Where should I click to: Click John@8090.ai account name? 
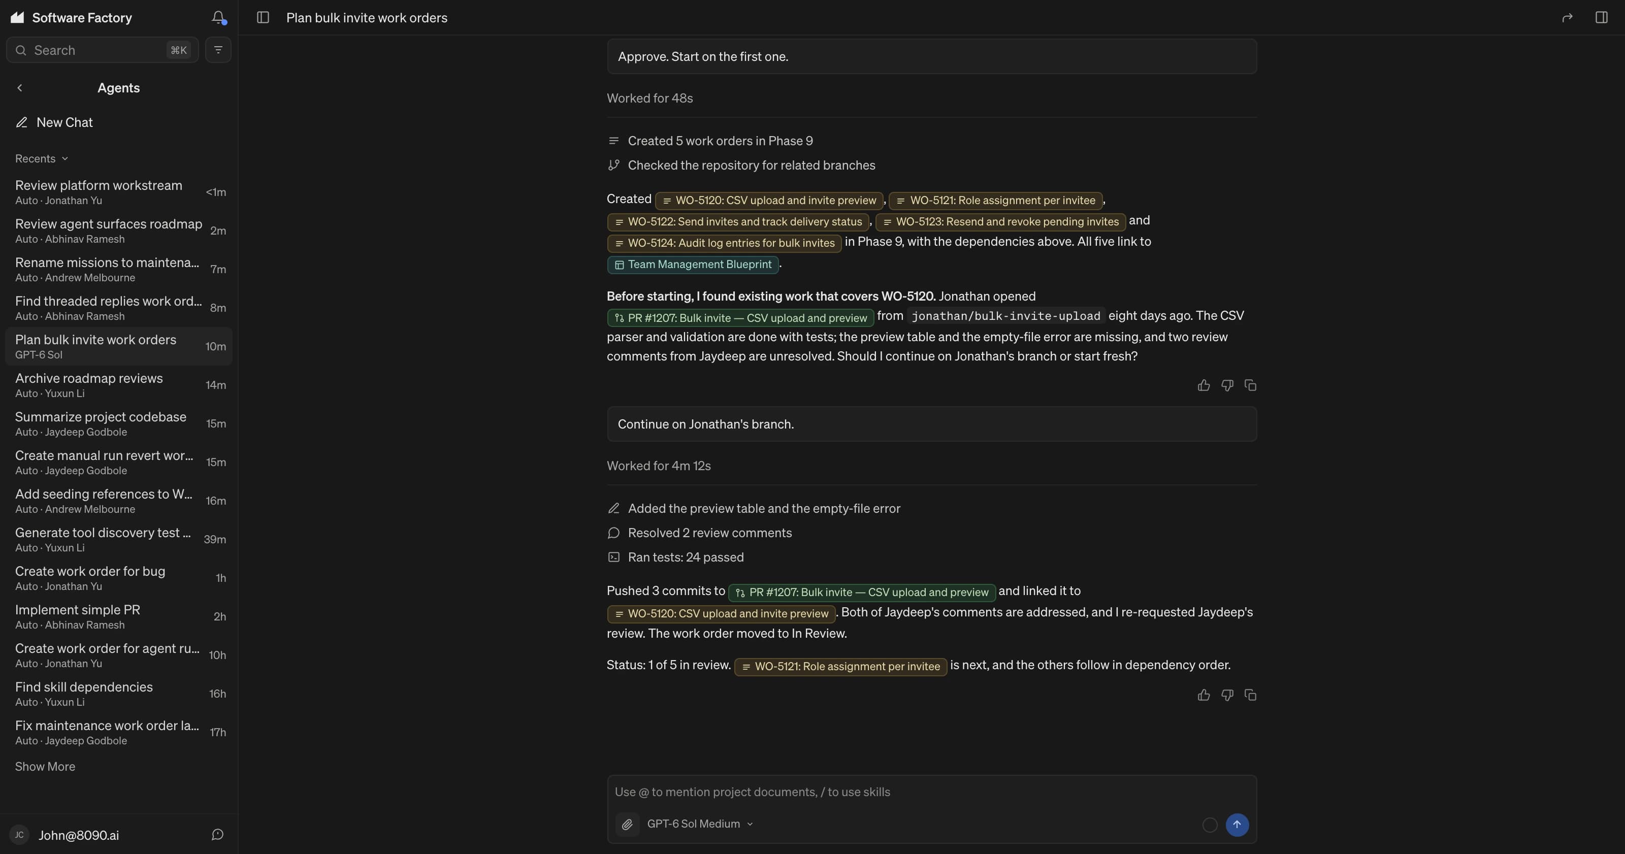tap(79, 835)
